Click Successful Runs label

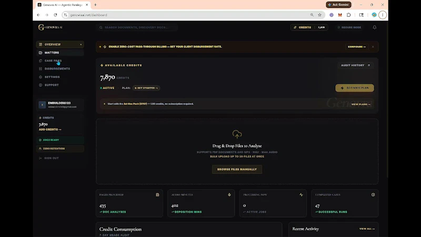[333, 212]
